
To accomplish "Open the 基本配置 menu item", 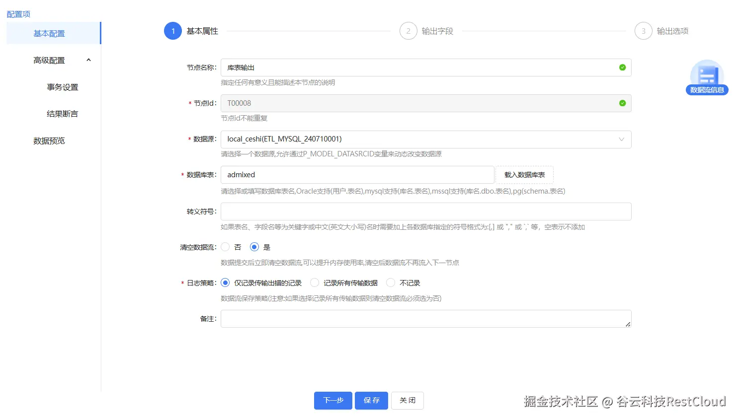I will (54, 33).
